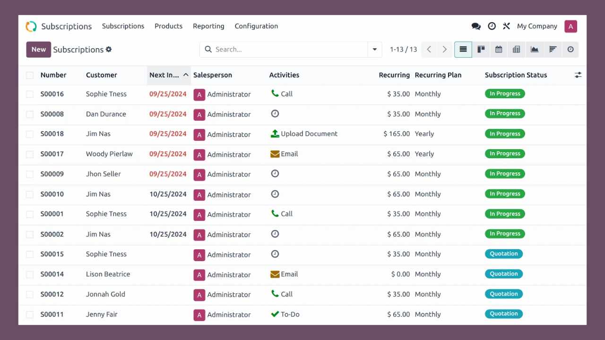This screenshot has height=340, width=605.
Task: Switch to Calendar view
Action: coord(499,50)
